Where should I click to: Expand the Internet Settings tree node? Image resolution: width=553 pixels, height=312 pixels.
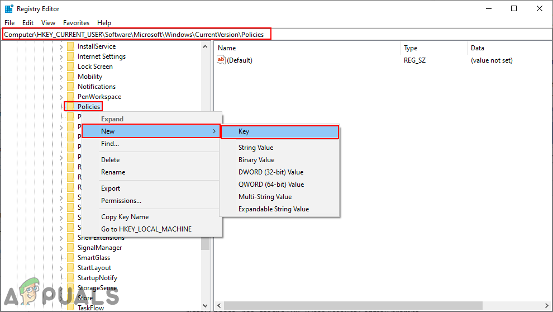pos(61,57)
